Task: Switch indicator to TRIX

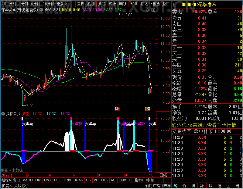Action: coord(67,180)
